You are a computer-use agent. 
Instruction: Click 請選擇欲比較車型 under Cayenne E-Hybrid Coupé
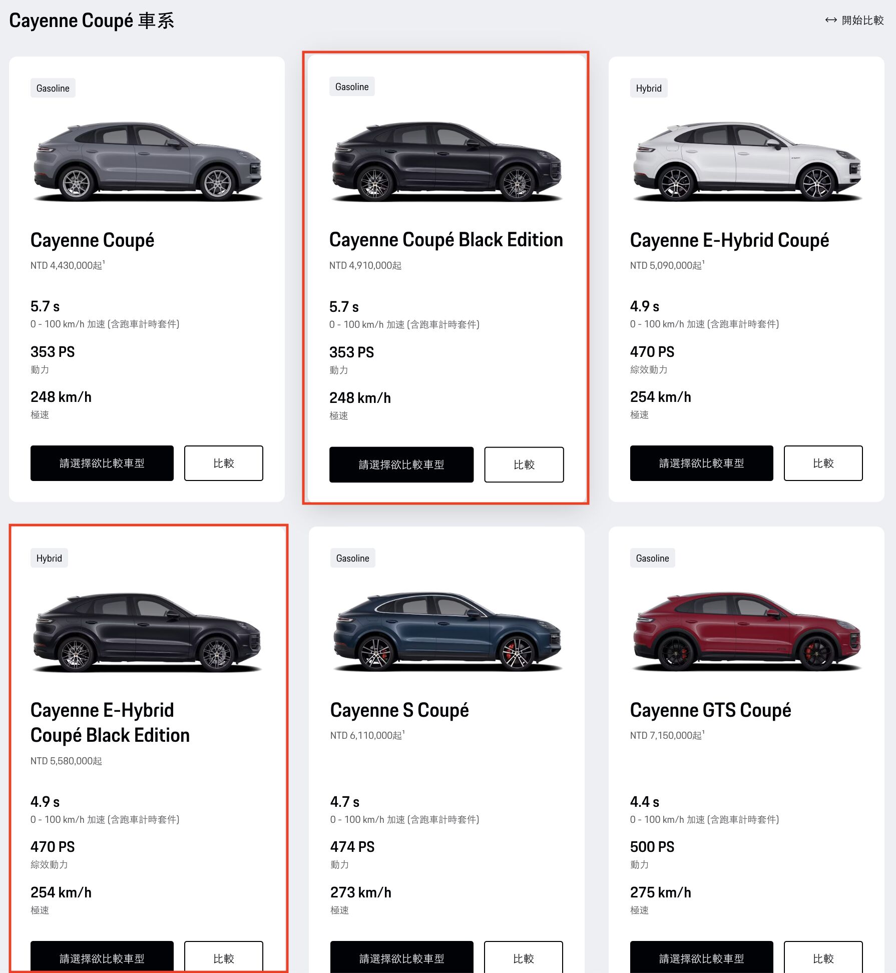(701, 463)
